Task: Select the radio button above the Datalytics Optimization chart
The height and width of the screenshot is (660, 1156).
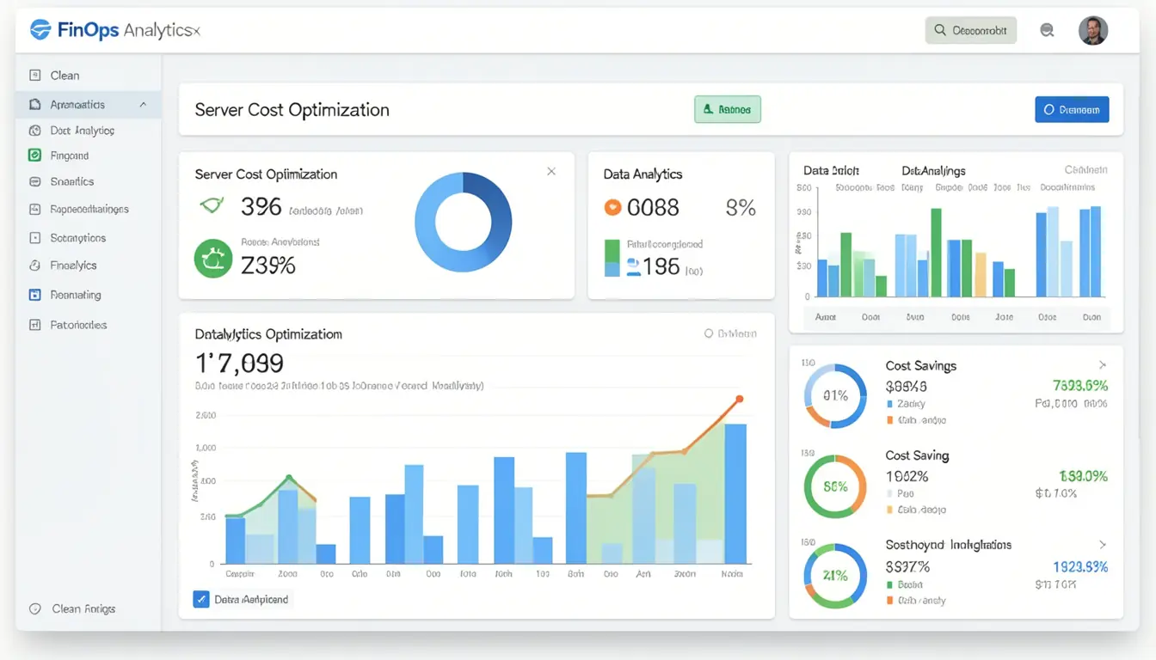Action: (x=709, y=333)
